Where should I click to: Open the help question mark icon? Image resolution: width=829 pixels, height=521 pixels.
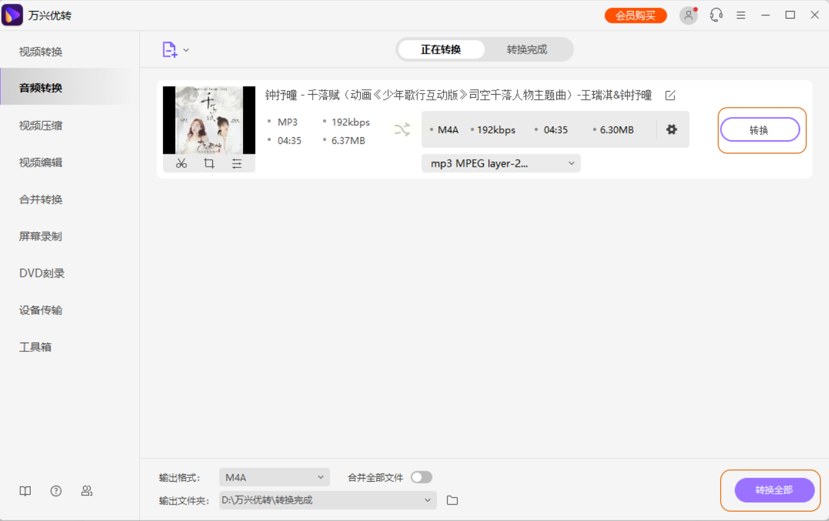pyautogui.click(x=56, y=490)
